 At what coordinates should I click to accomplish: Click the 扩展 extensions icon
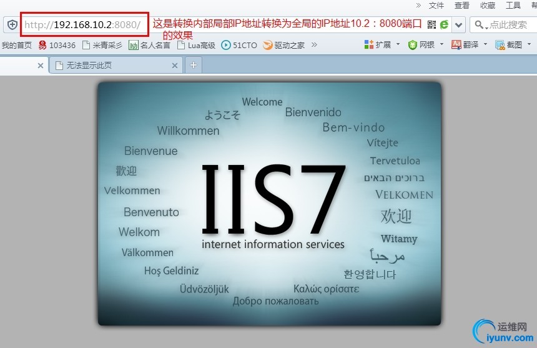click(x=369, y=44)
